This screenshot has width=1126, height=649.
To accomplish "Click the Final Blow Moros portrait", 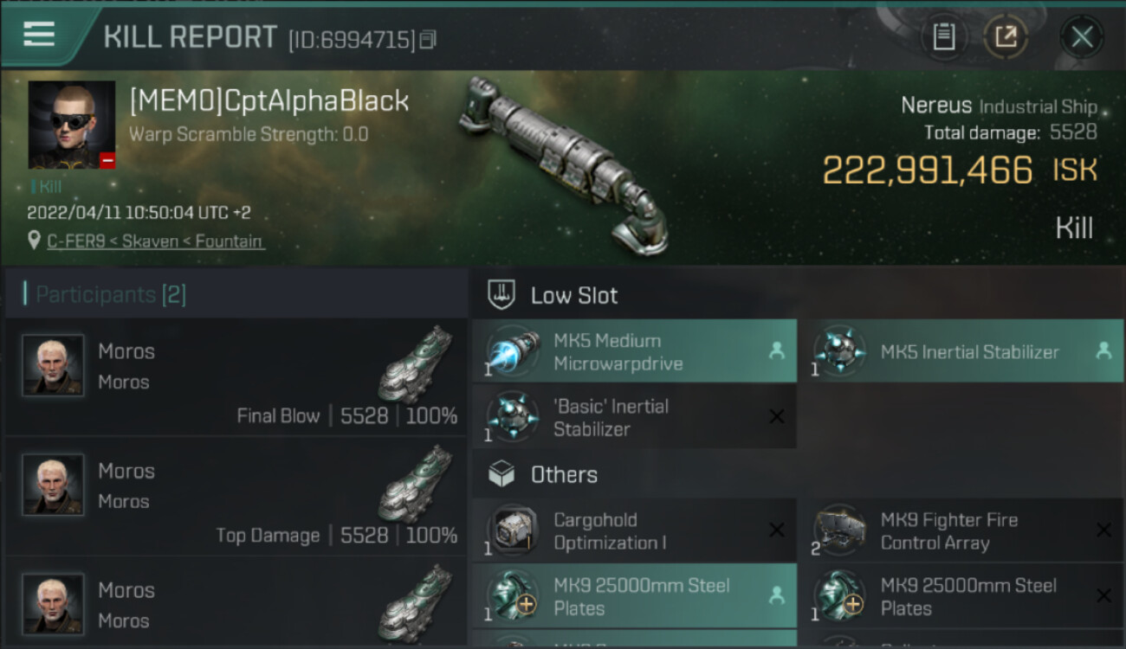I will [x=53, y=366].
